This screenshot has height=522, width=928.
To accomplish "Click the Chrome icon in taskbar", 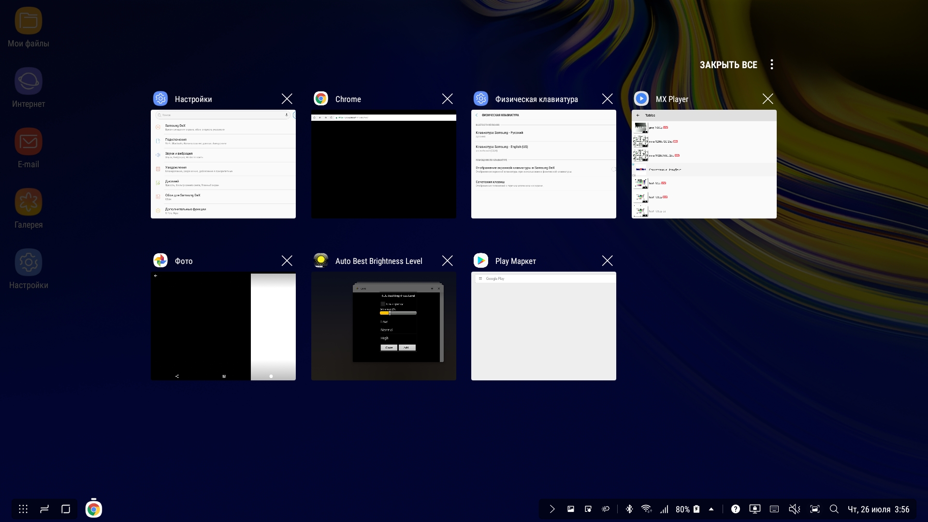I will (x=94, y=509).
